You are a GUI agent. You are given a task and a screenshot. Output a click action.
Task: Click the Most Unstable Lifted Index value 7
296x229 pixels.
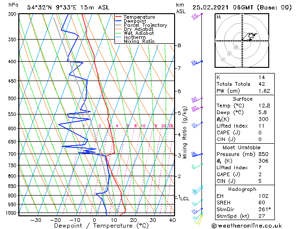(x=260, y=168)
